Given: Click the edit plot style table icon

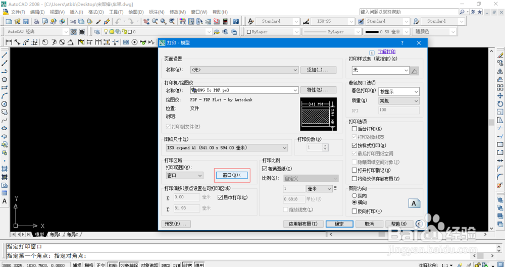Looking at the screenshot, I should click(x=415, y=71).
